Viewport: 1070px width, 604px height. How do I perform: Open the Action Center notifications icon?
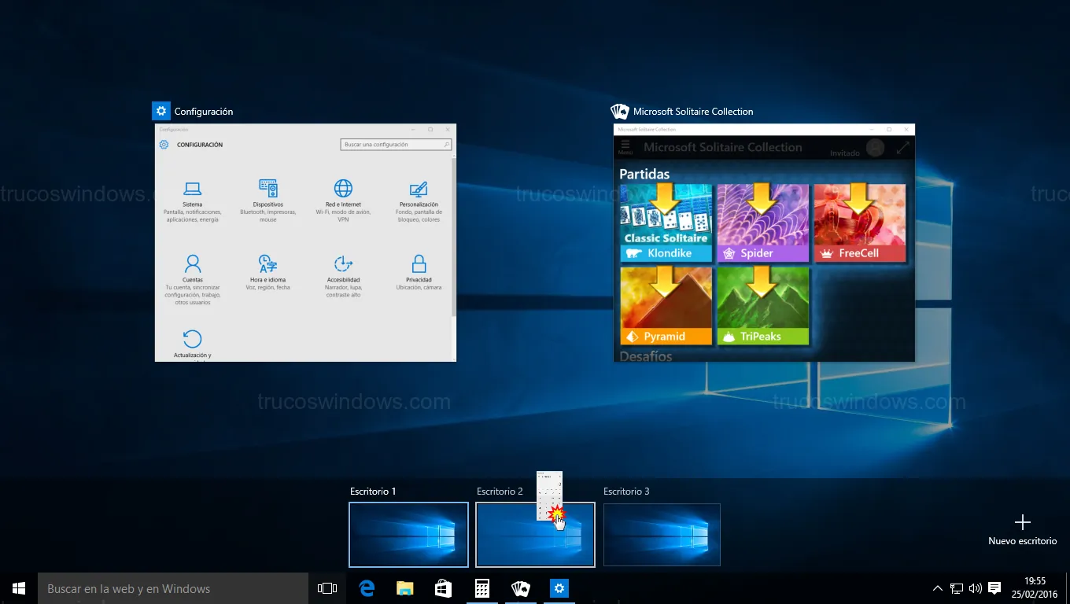point(994,588)
